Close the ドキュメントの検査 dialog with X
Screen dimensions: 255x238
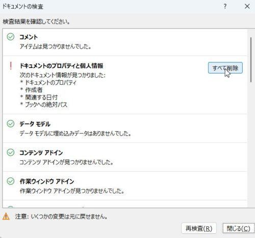tap(247, 7)
